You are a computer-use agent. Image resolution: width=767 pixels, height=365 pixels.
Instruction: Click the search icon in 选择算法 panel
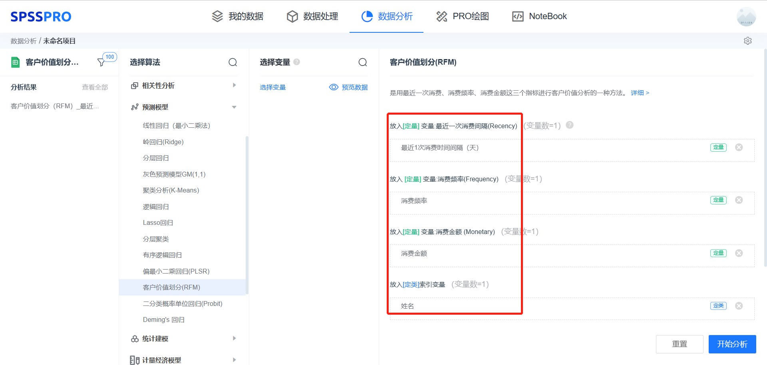[x=233, y=62]
